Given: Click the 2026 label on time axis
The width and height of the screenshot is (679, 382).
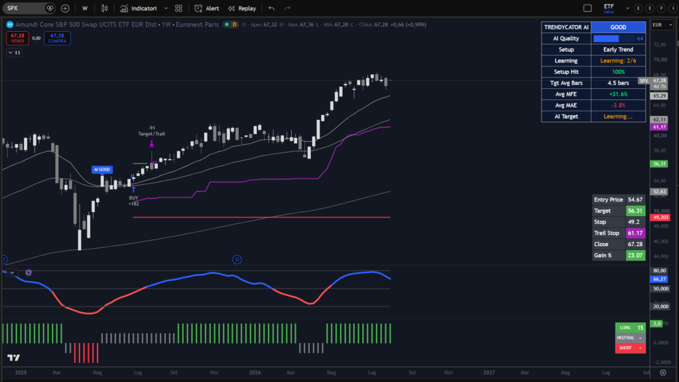Looking at the screenshot, I should coord(255,373).
